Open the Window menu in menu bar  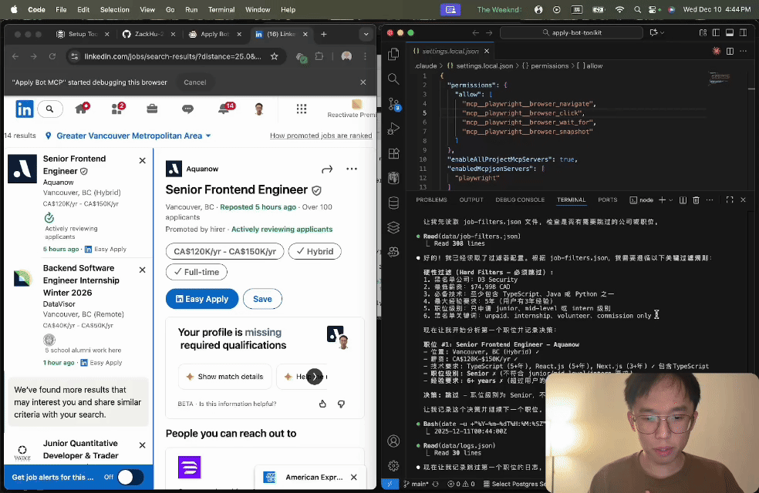coord(258,9)
